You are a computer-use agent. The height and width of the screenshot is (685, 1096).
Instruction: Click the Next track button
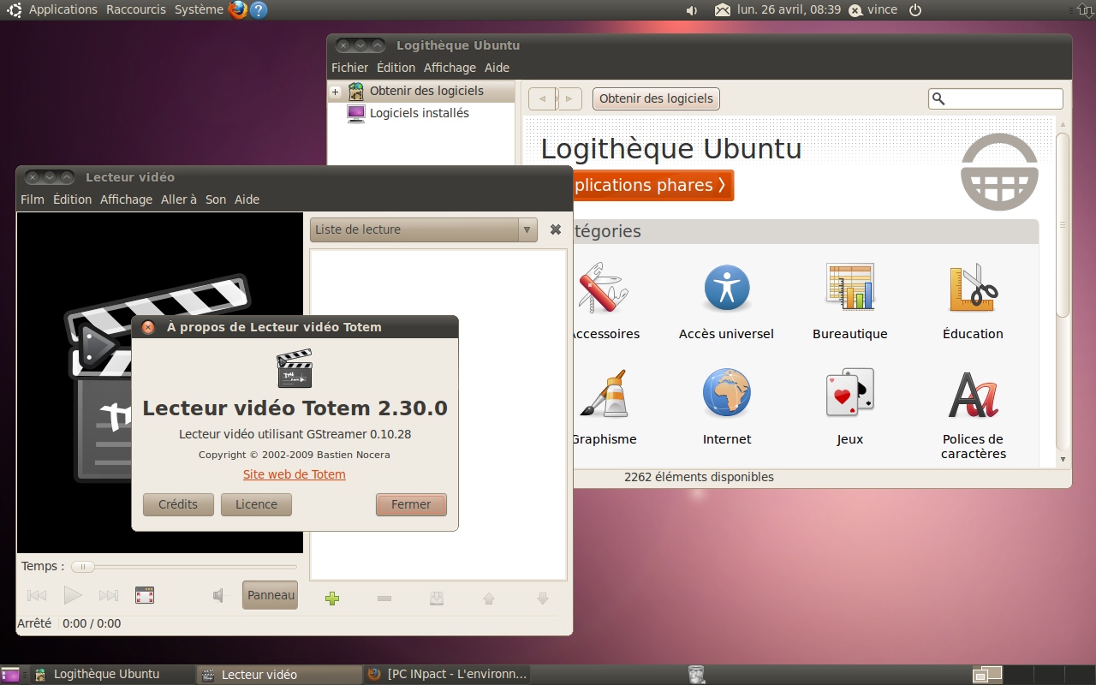point(109,595)
